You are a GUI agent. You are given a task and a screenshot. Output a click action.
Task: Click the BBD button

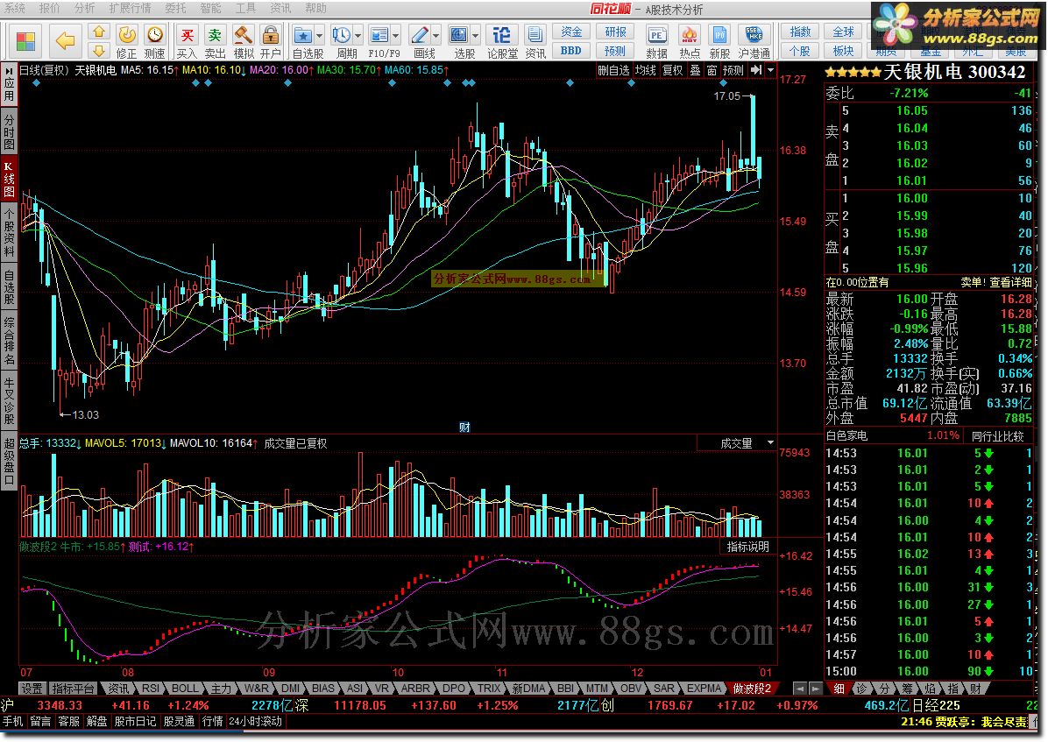pos(570,50)
